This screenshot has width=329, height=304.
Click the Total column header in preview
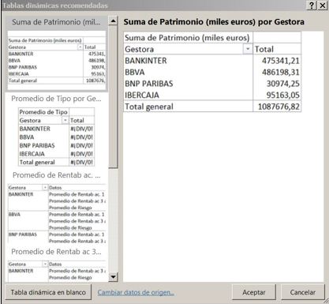click(277, 49)
